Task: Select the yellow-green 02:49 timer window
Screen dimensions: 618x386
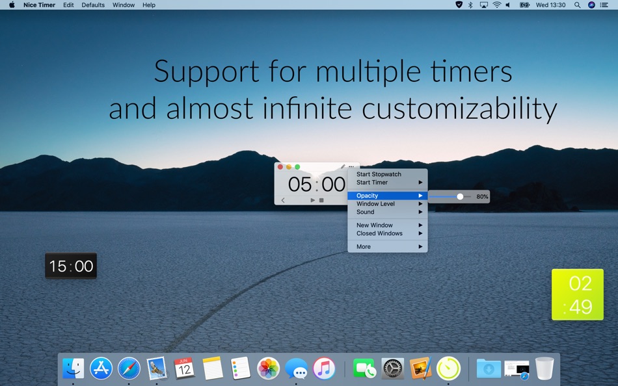Action: 578,294
